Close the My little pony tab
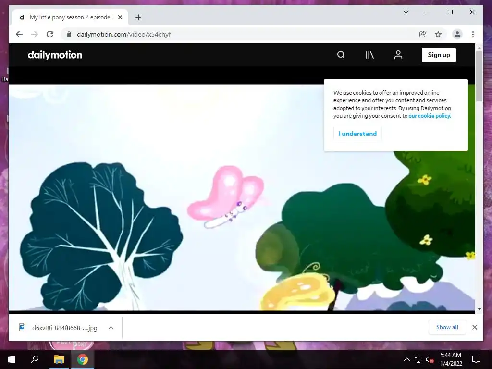492x369 pixels. pos(120,17)
